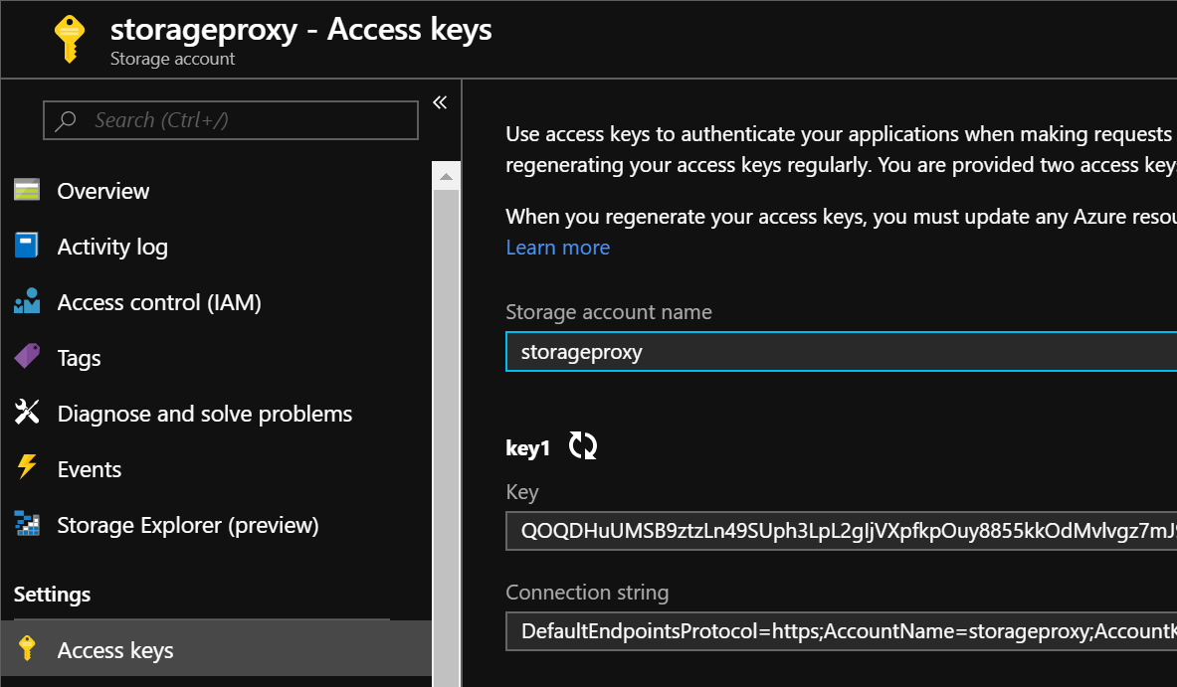The image size is (1177, 687).
Task: Click the key1 regenerate icon
Action: point(582,445)
